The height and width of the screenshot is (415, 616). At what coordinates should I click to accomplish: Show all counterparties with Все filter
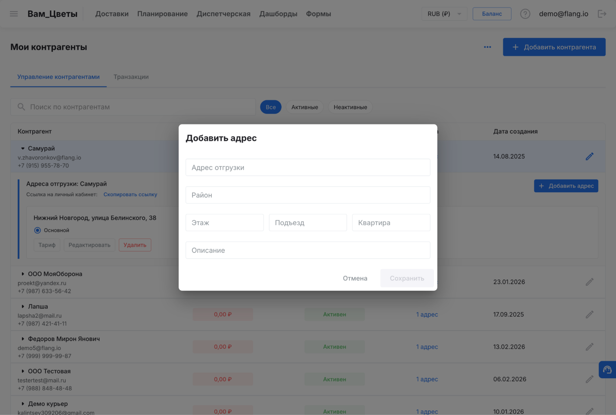tap(271, 107)
